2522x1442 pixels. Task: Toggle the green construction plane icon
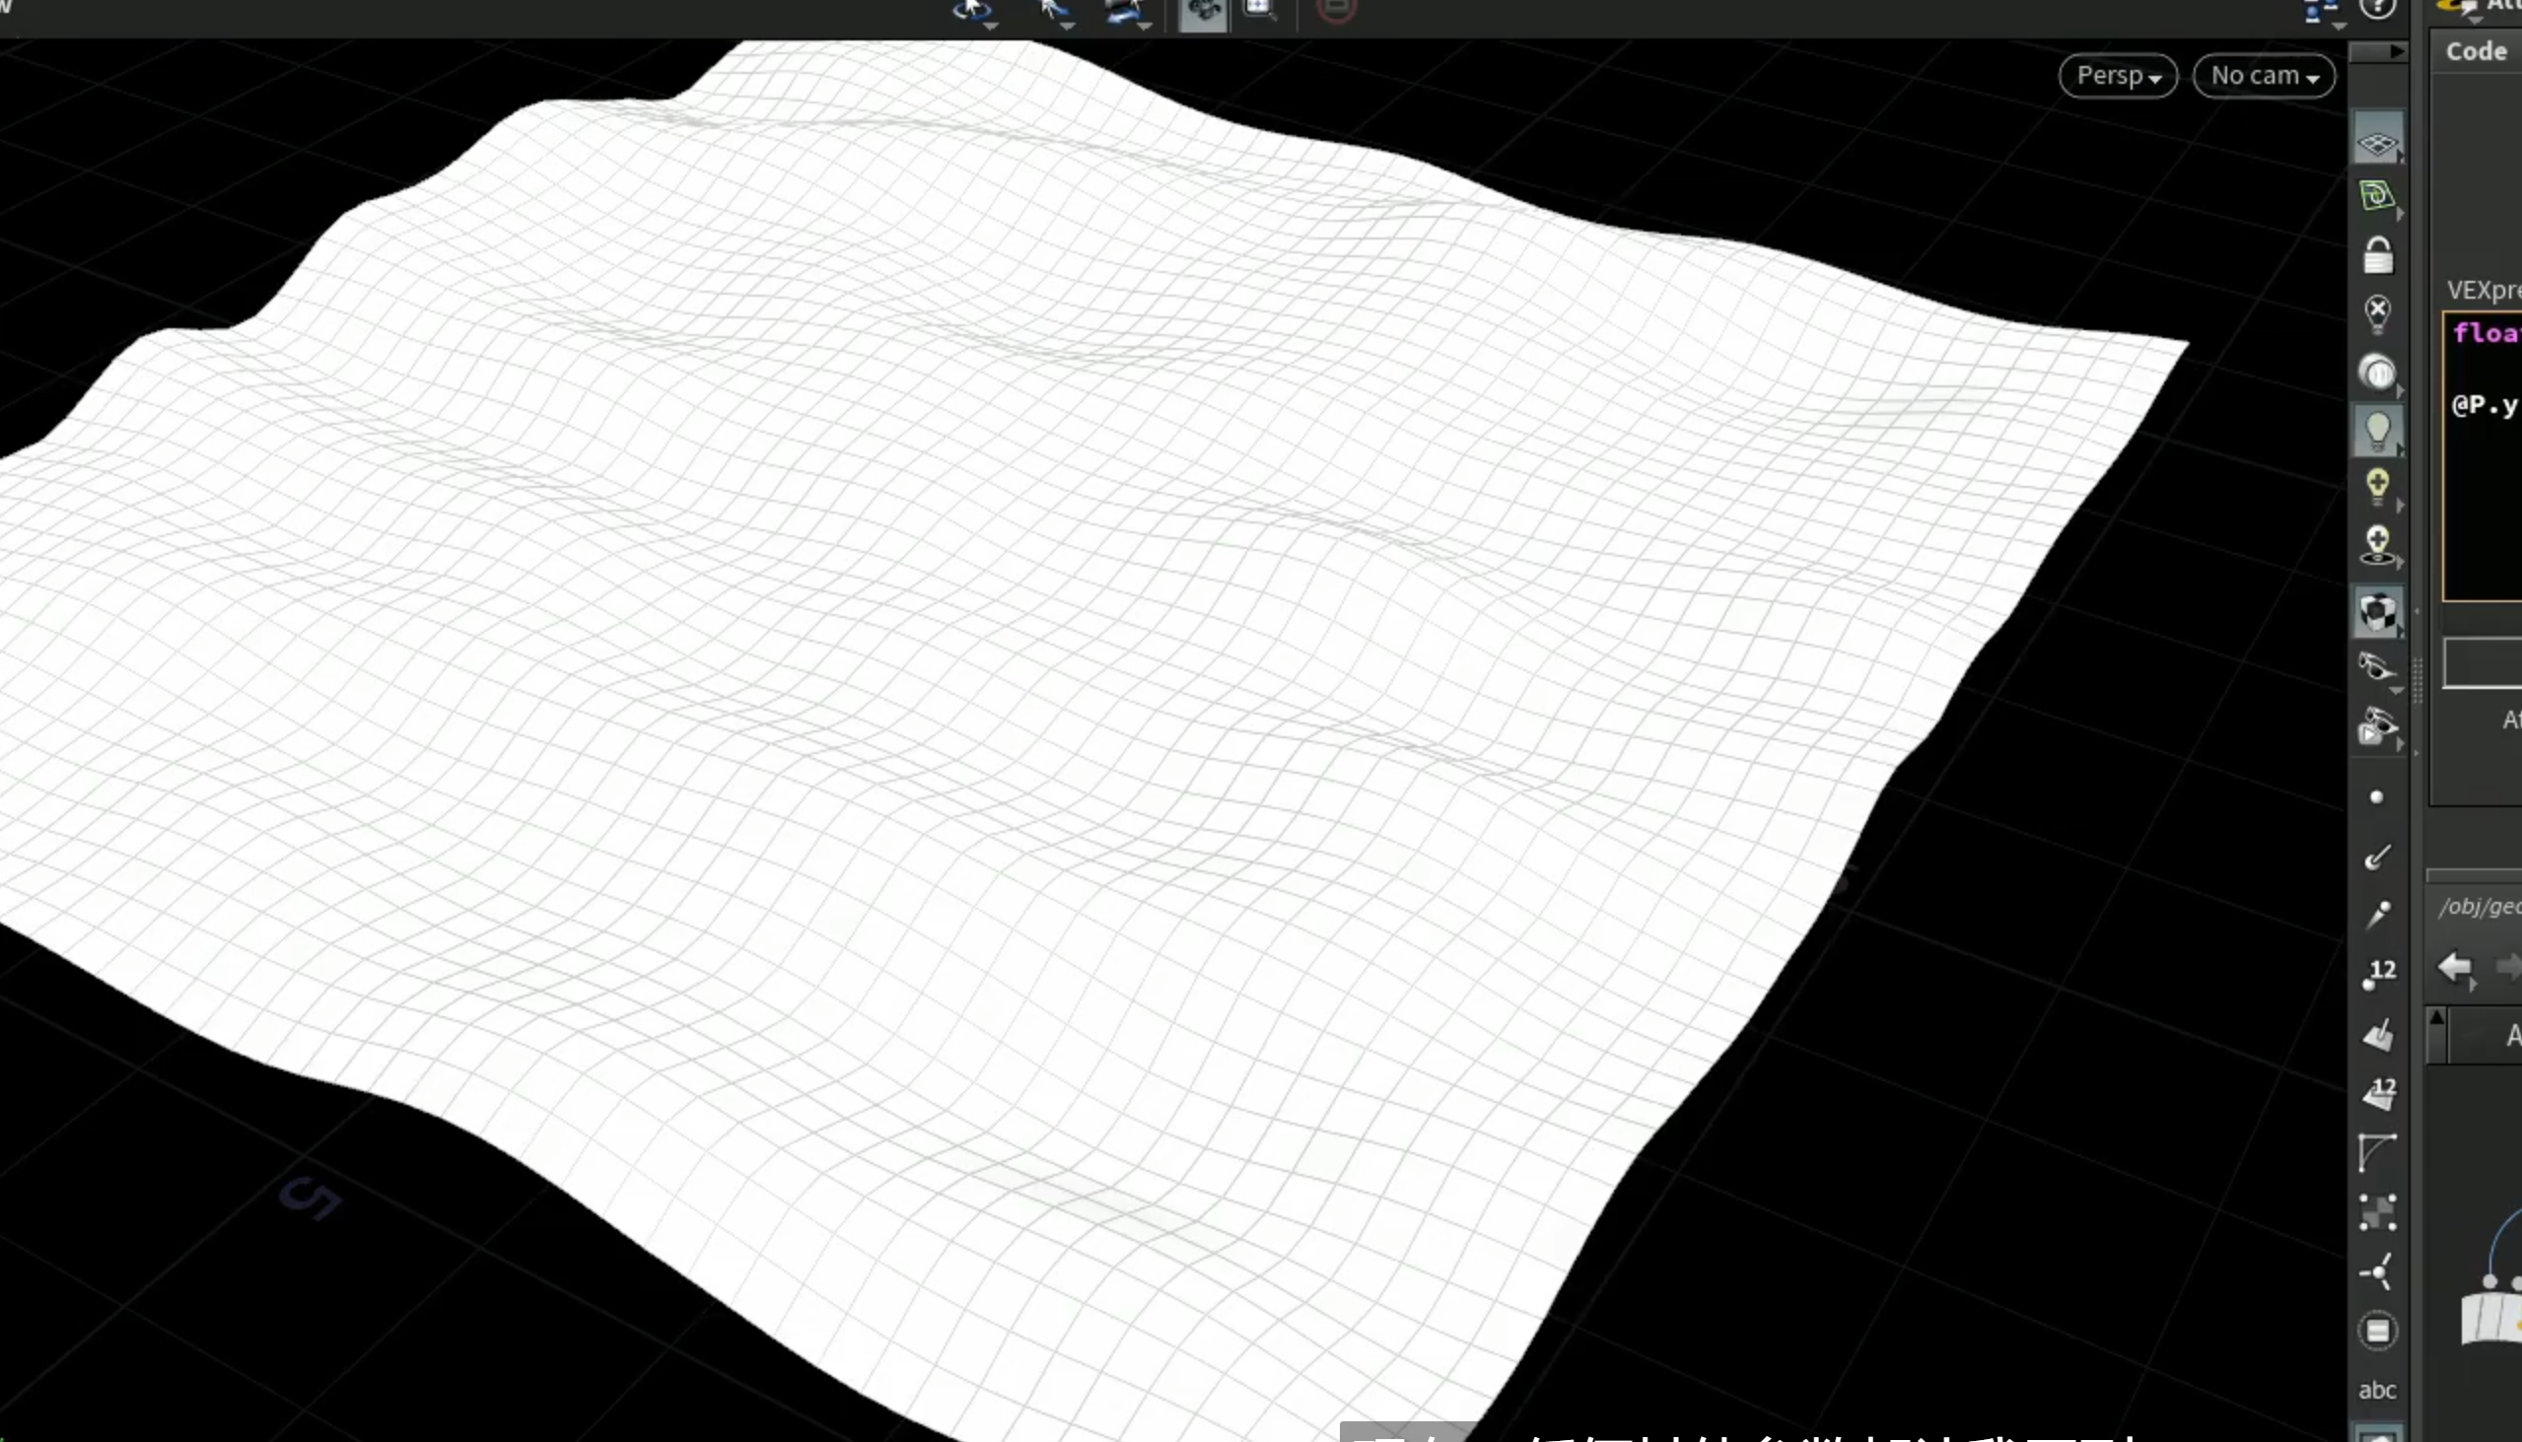(2377, 196)
